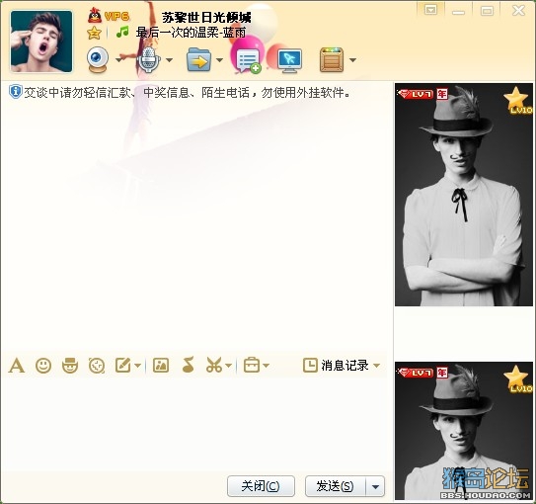Close the chat window with X
Image resolution: width=536 pixels, height=504 pixels.
[518, 10]
